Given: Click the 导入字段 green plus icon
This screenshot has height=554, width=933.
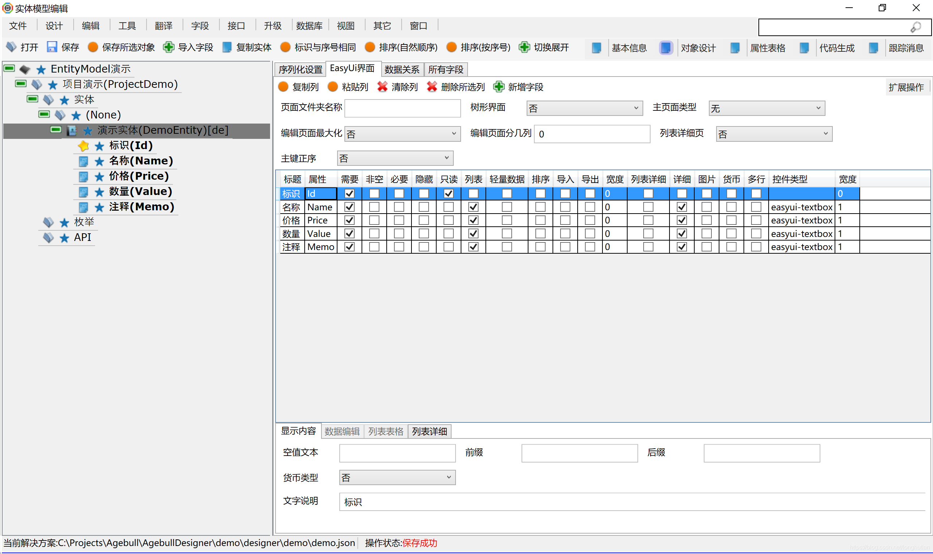Looking at the screenshot, I should click(169, 47).
